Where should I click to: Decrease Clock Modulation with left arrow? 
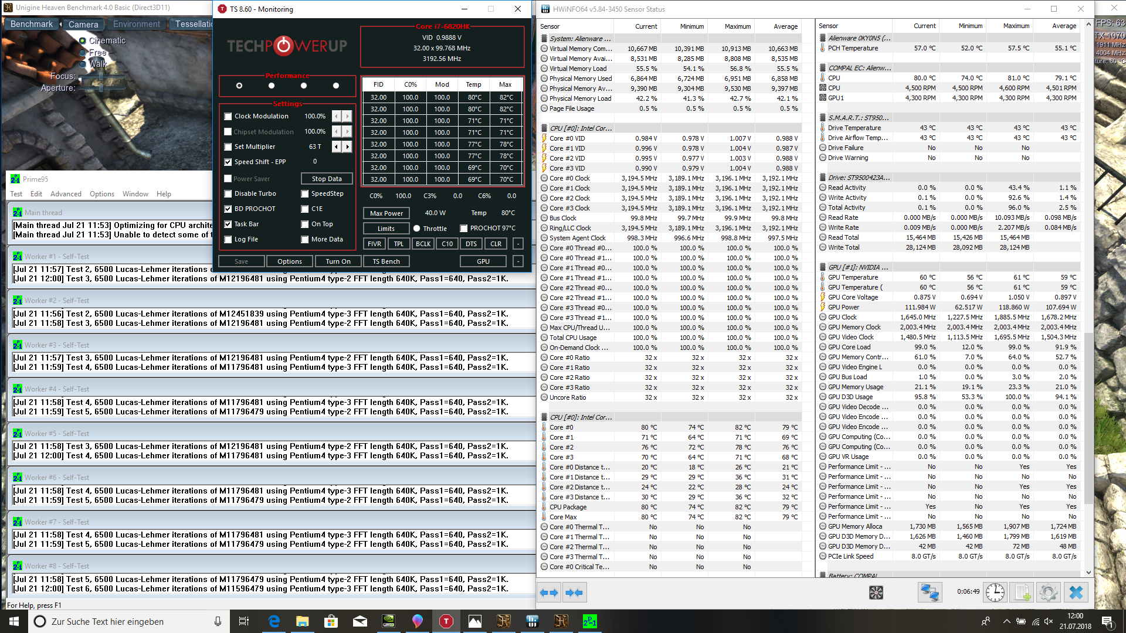[336, 117]
